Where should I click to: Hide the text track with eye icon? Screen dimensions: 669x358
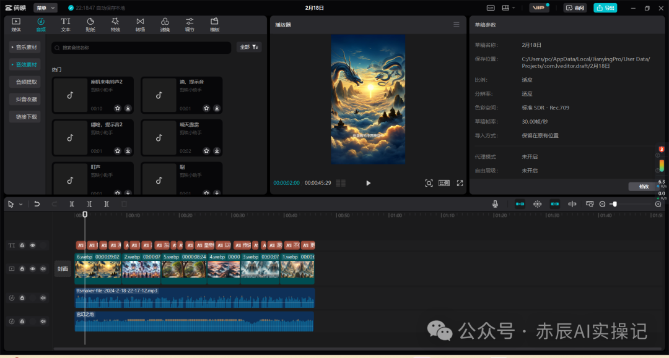pos(32,245)
